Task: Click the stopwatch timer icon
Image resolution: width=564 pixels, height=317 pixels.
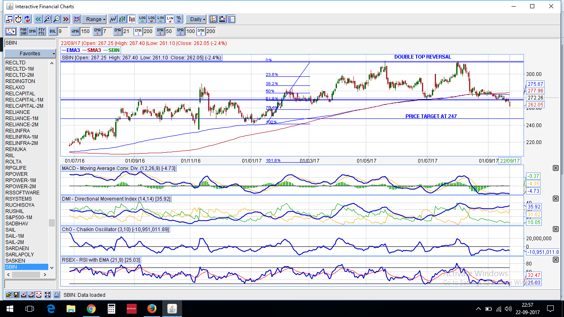Action: click(x=19, y=19)
